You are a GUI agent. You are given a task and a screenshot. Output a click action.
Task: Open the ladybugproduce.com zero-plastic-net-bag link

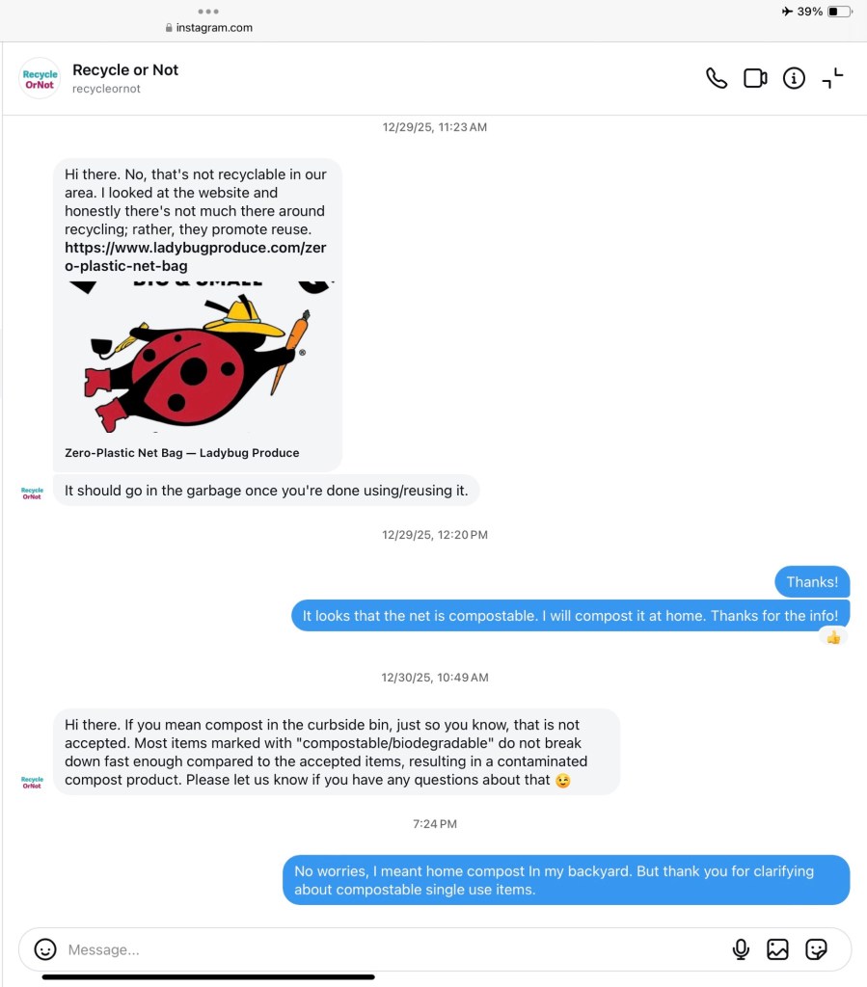click(195, 256)
